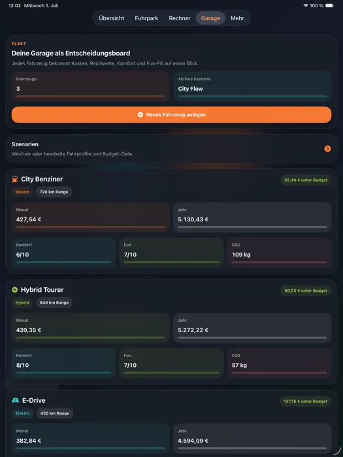The width and height of the screenshot is (343, 457).
Task: Tap the Monat 427,54 € tile
Action: tap(91, 217)
